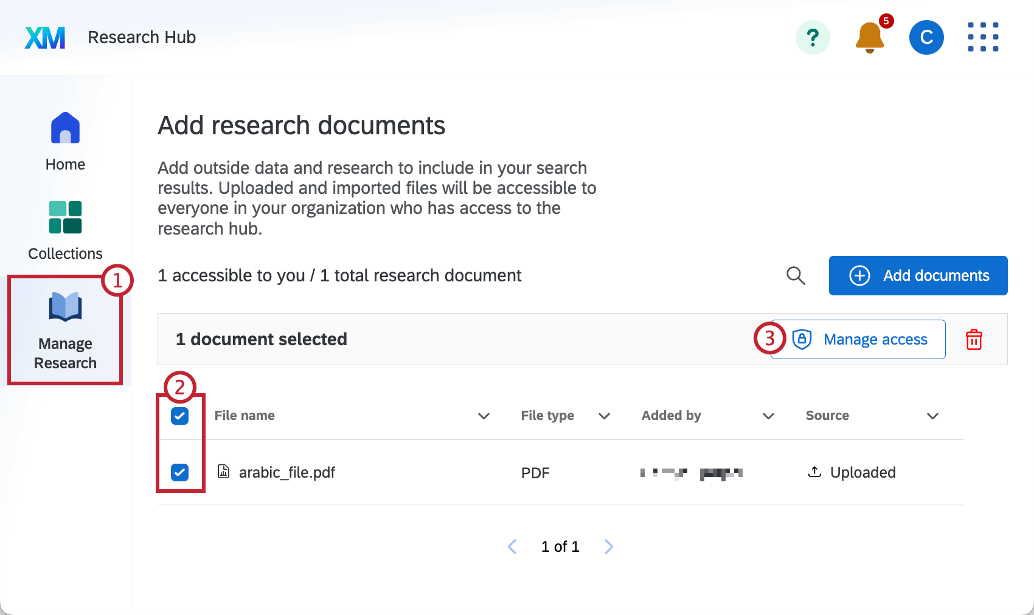Open the File type filter dropdown

(x=604, y=416)
